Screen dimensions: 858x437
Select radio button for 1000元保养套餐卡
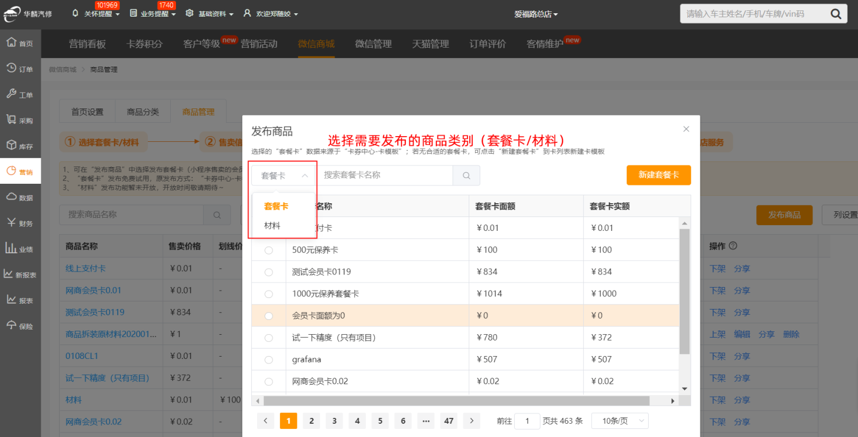[x=269, y=294]
